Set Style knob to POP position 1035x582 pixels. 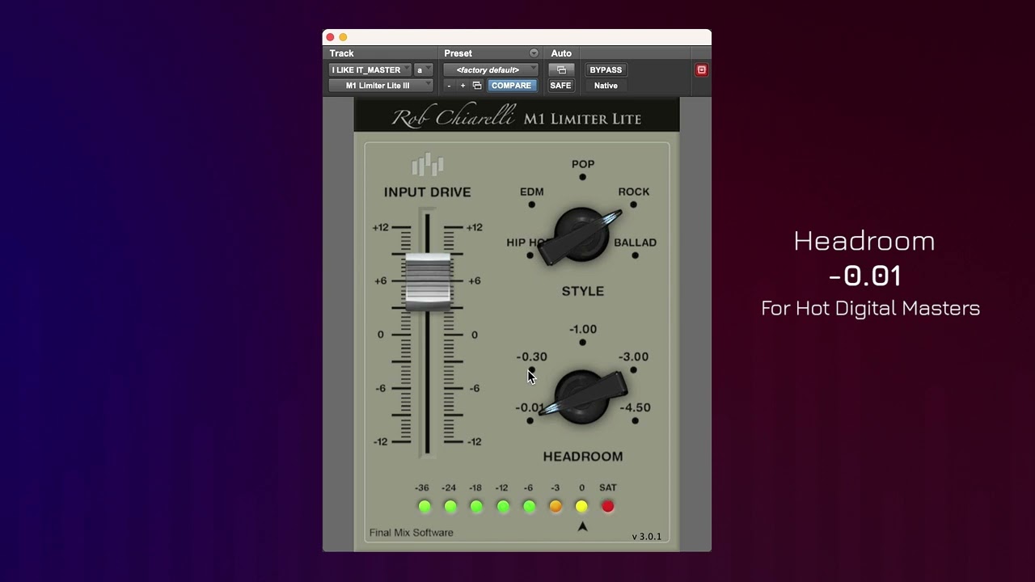(582, 177)
